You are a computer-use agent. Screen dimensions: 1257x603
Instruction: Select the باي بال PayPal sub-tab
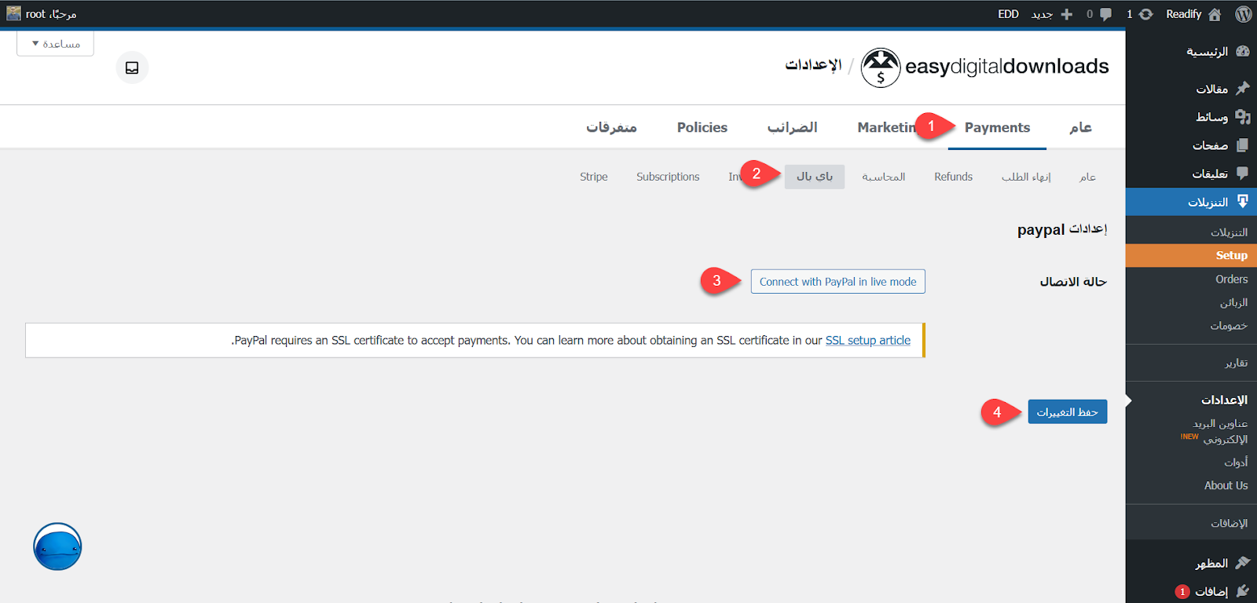point(815,177)
